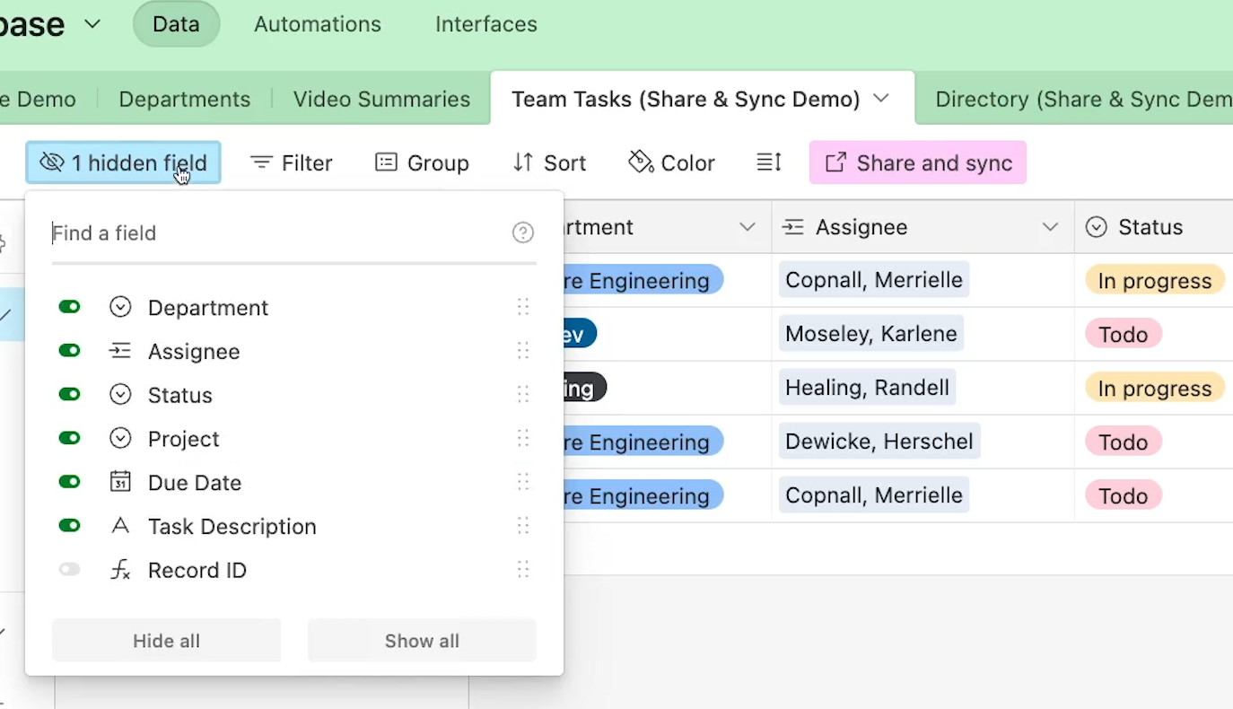
Task: Switch to the Video Summaries table tab
Action: coord(381,99)
